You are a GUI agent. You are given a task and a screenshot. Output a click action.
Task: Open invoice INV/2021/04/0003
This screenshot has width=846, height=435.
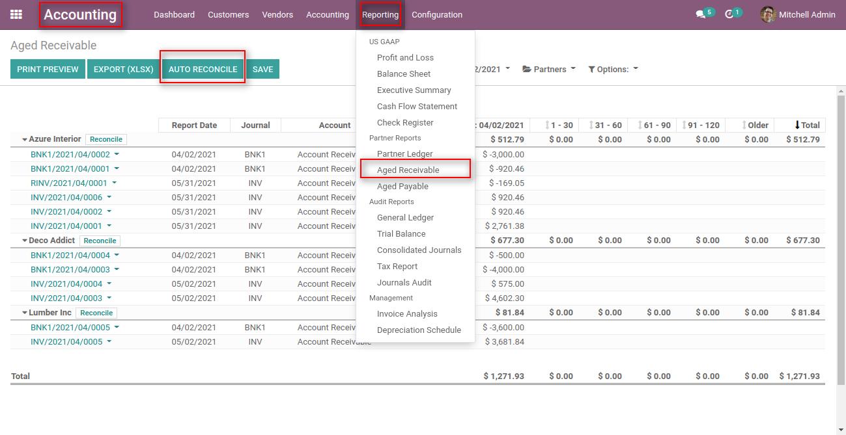(66, 298)
